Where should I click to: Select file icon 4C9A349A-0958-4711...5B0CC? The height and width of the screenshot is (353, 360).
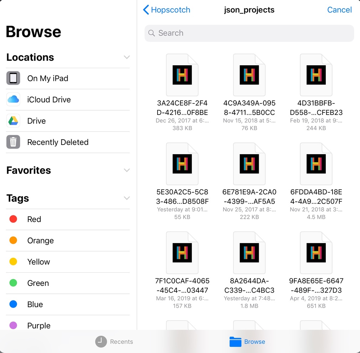pos(249,75)
